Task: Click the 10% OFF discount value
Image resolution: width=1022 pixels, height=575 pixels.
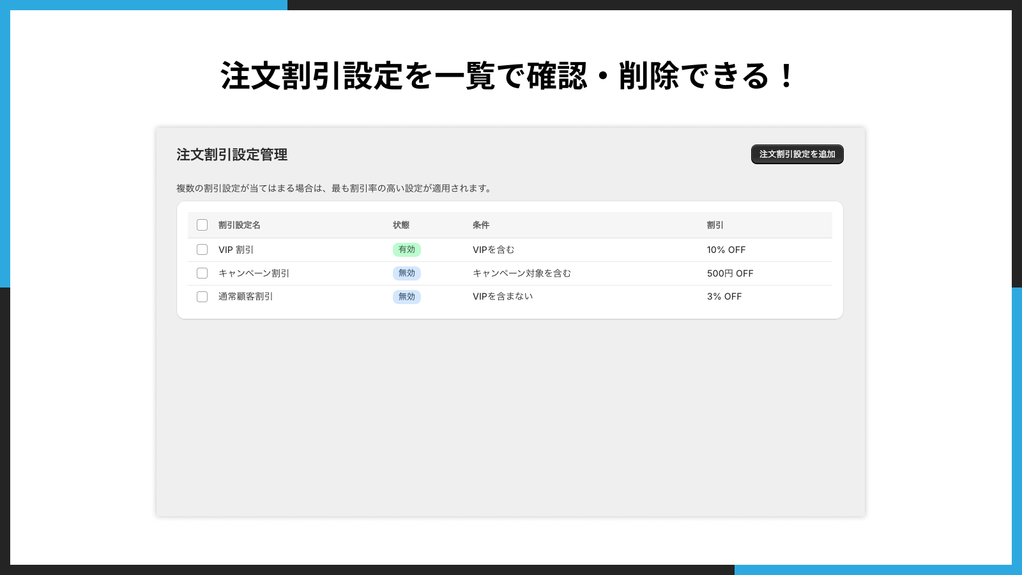Action: tap(726, 250)
